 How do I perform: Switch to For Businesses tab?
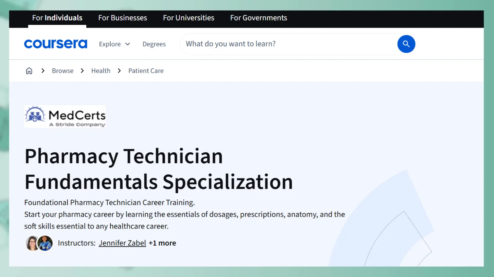[x=122, y=18]
